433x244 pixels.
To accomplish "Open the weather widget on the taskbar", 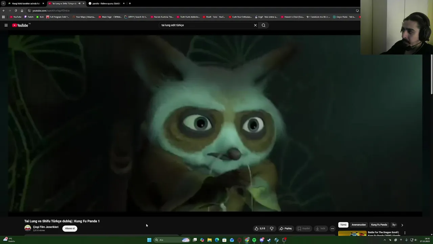I will [x=9, y=240].
